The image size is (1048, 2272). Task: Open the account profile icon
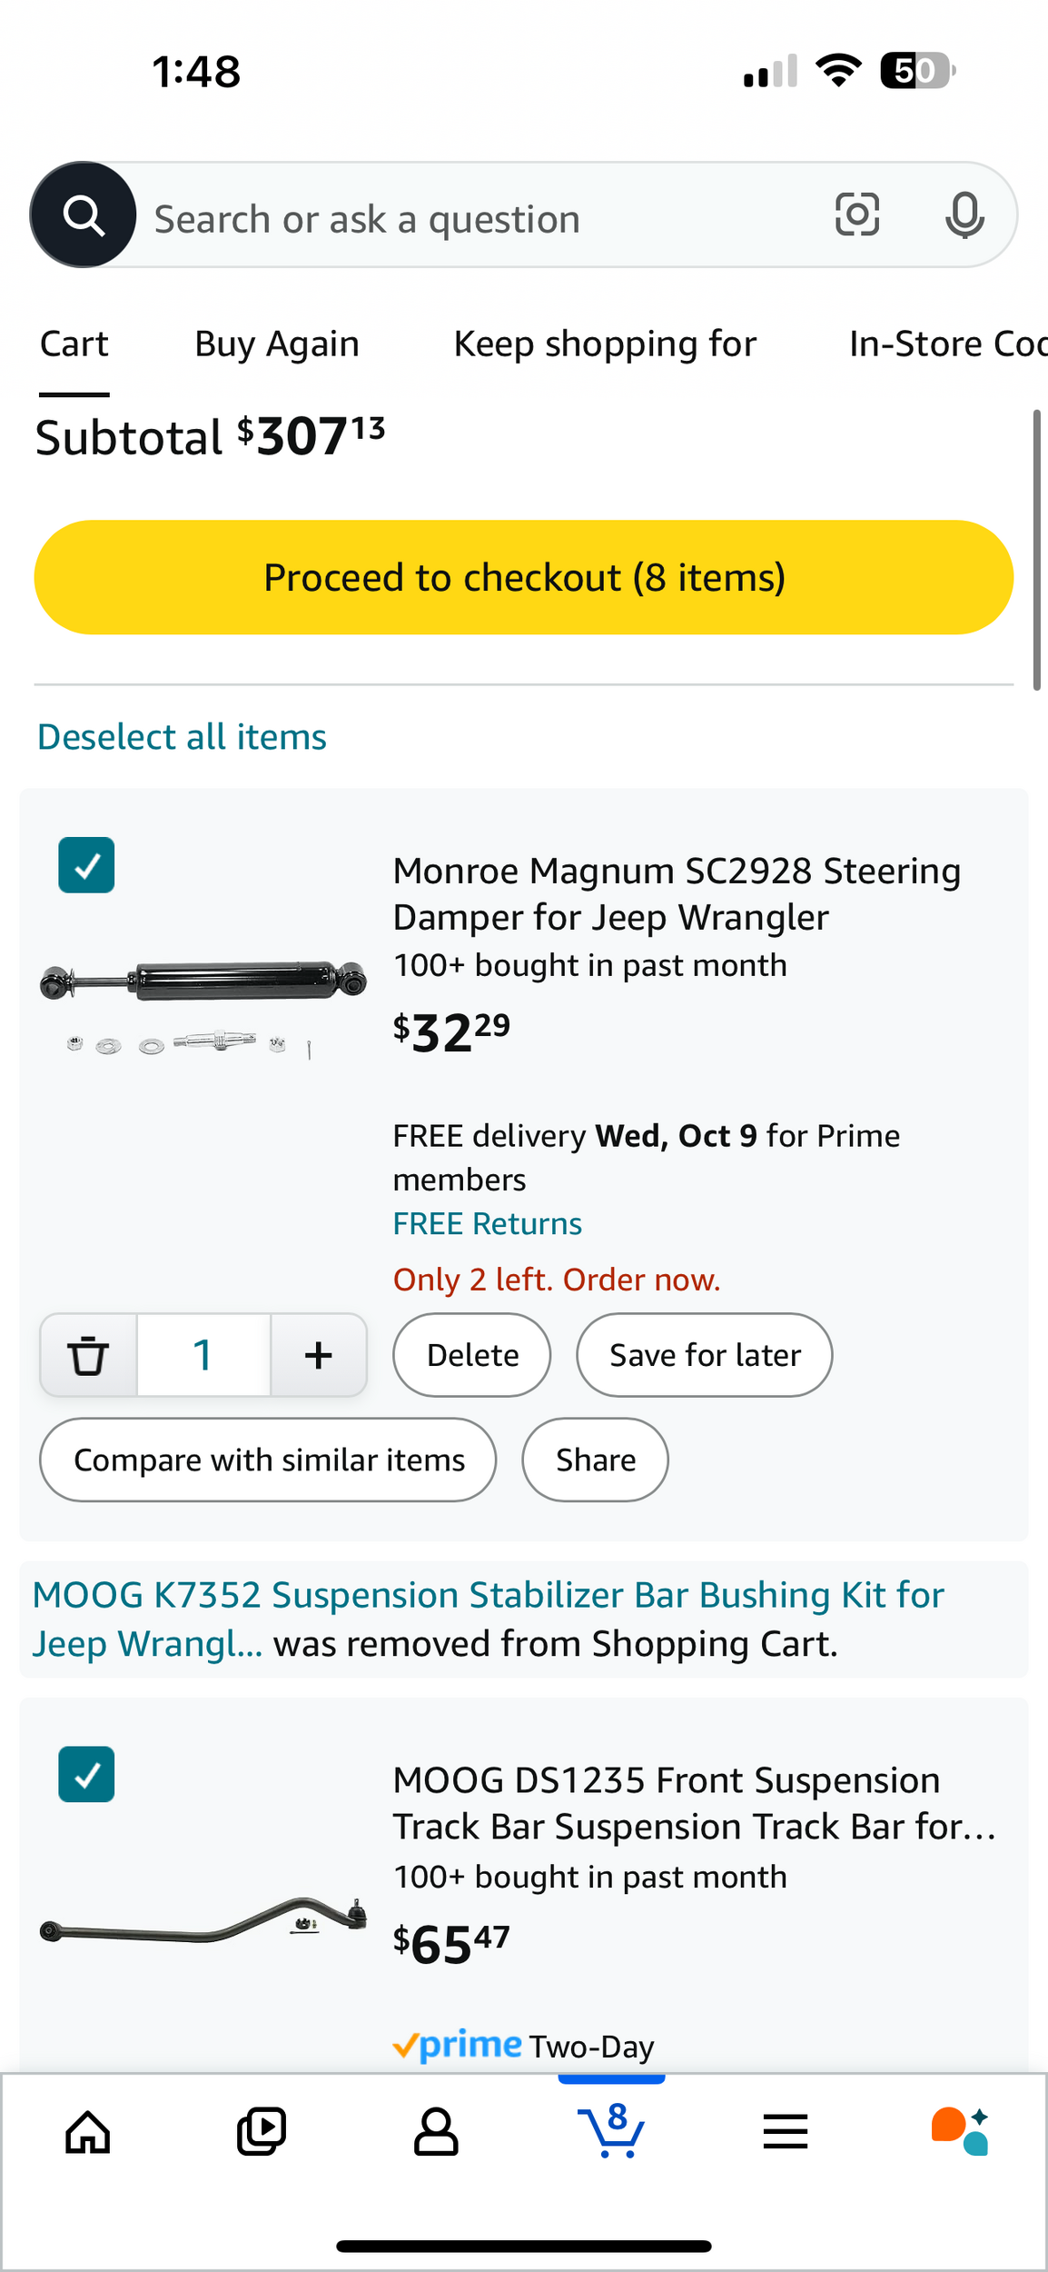(x=436, y=2131)
